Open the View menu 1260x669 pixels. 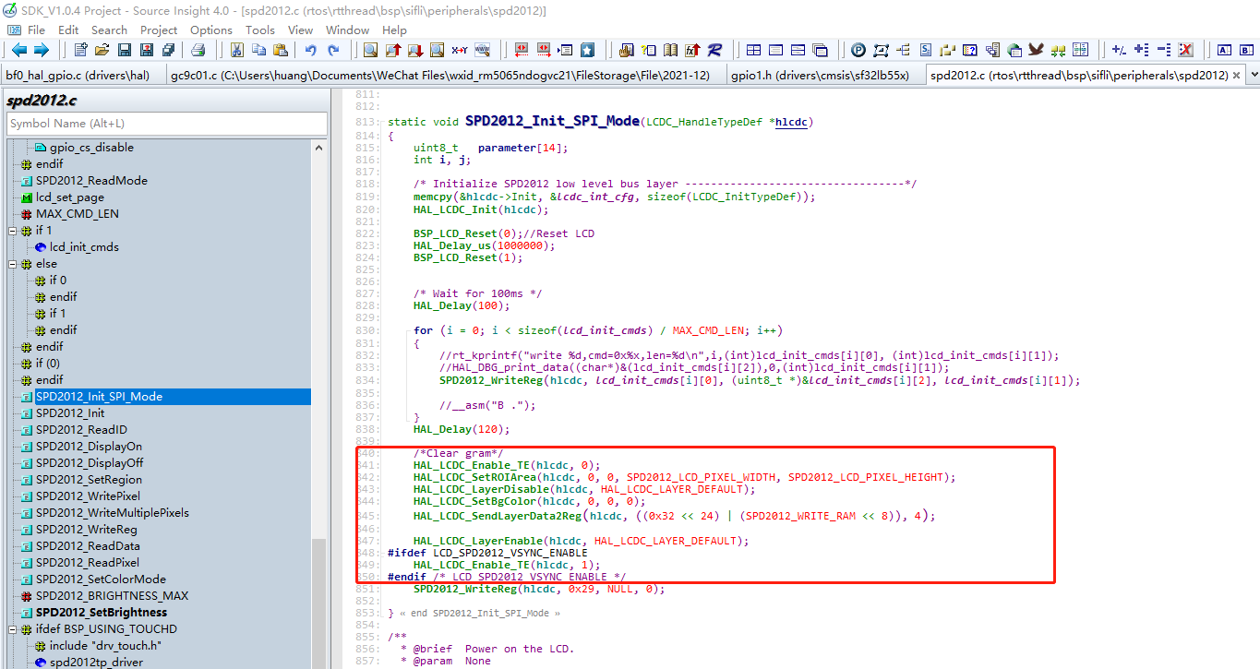tap(301, 30)
